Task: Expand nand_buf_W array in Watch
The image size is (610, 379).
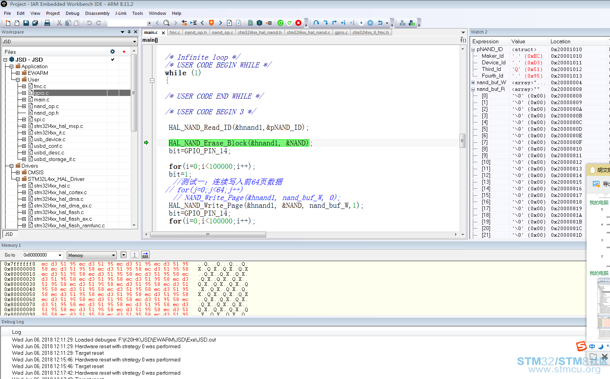Action: [473, 83]
